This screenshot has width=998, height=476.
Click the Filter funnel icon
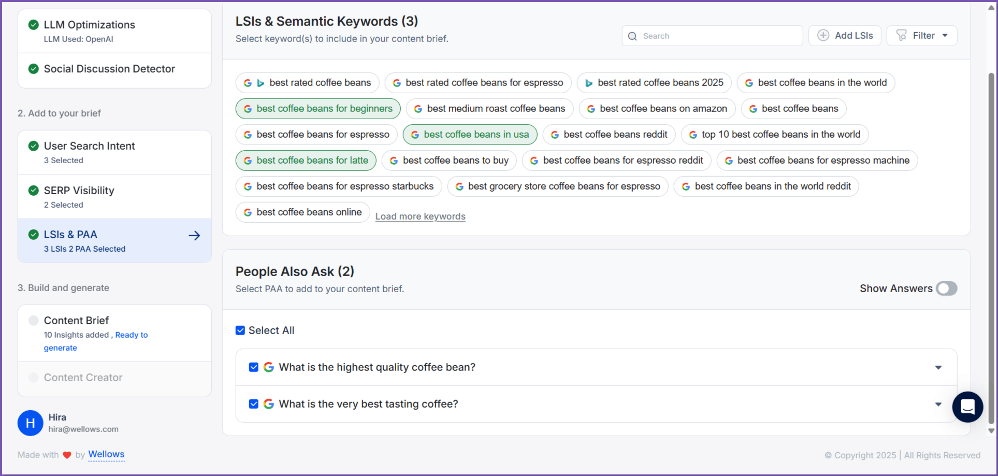902,35
